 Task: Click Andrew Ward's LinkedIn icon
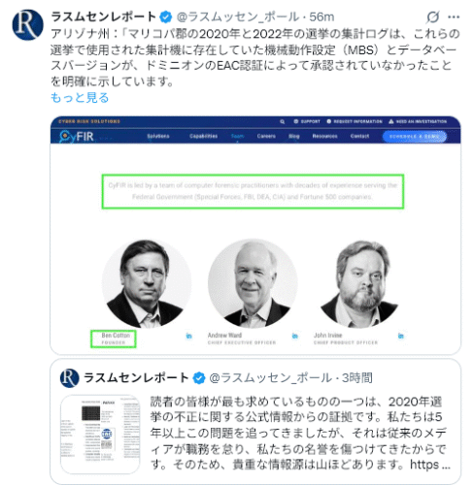(x=294, y=336)
